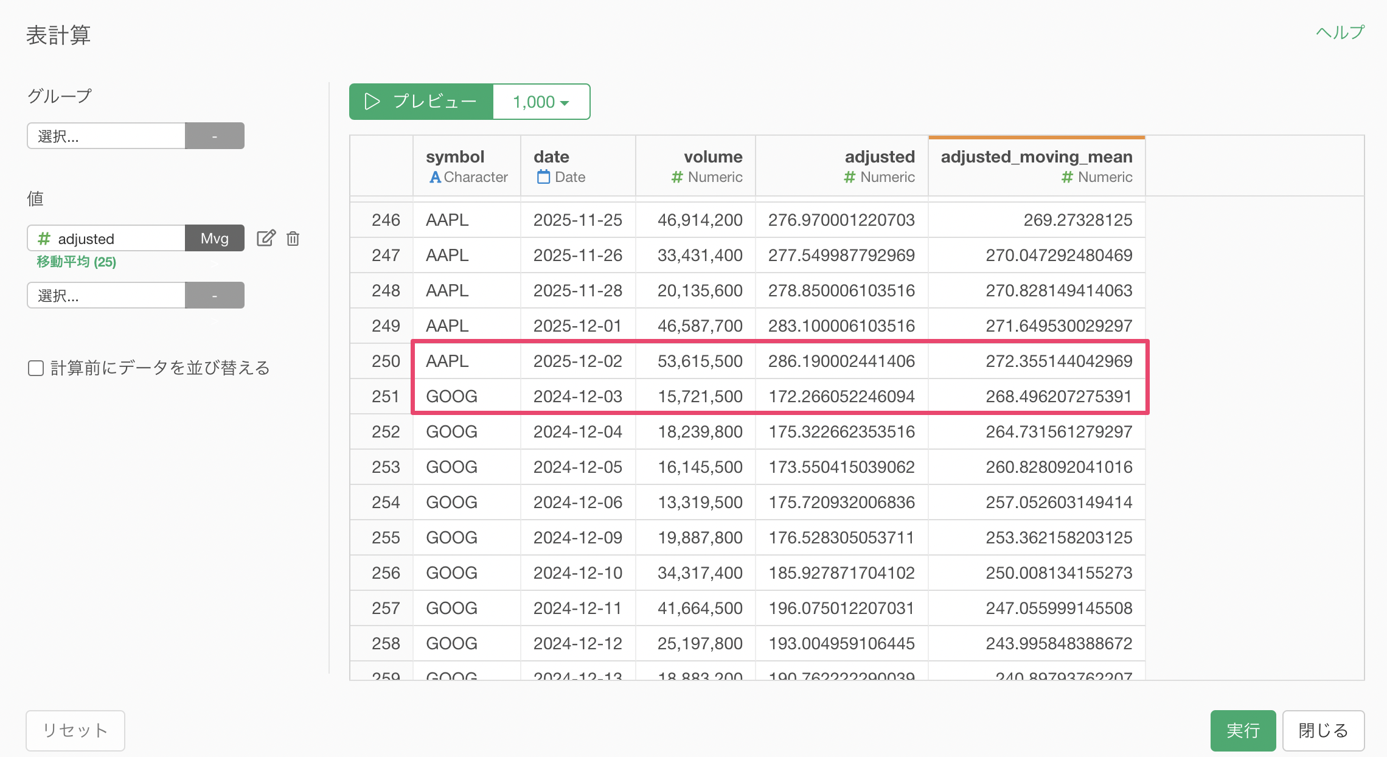Open the empty second value column dropdown
The image size is (1387, 757).
(106, 295)
